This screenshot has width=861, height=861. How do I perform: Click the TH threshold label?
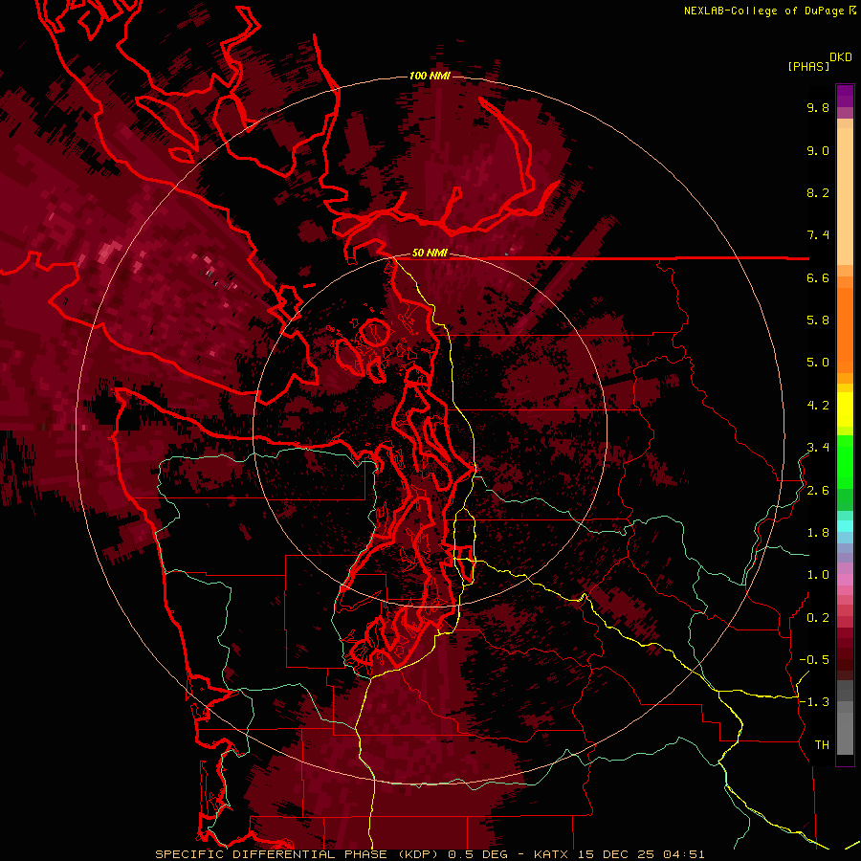click(x=822, y=745)
